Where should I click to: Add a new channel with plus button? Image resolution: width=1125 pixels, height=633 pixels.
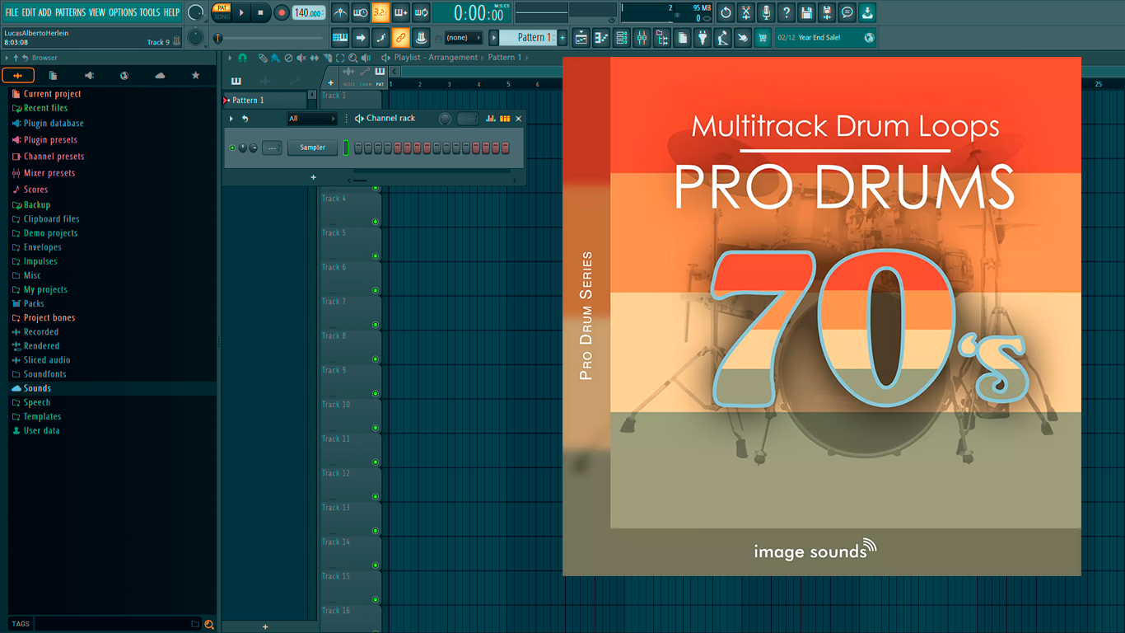[x=313, y=177]
